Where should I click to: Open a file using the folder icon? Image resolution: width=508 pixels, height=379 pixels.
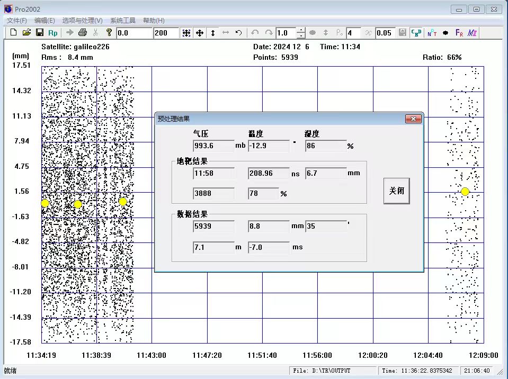click(26, 33)
